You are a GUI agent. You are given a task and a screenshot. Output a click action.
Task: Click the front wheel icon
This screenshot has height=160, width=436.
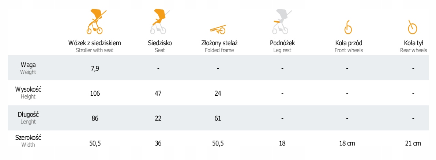click(348, 27)
